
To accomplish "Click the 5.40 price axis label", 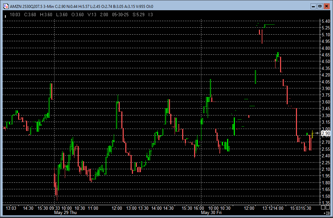I will coord(326,21).
